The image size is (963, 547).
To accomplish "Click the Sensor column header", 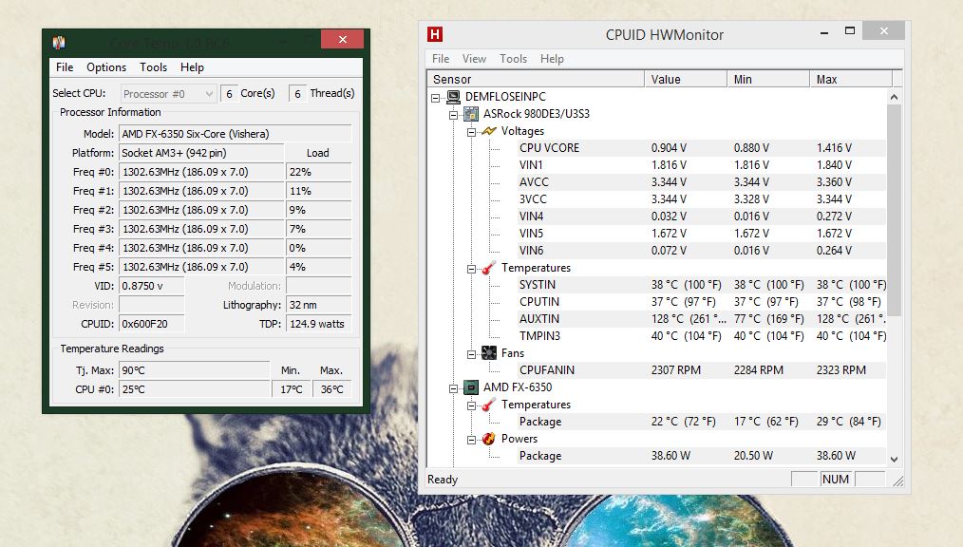I will (536, 79).
